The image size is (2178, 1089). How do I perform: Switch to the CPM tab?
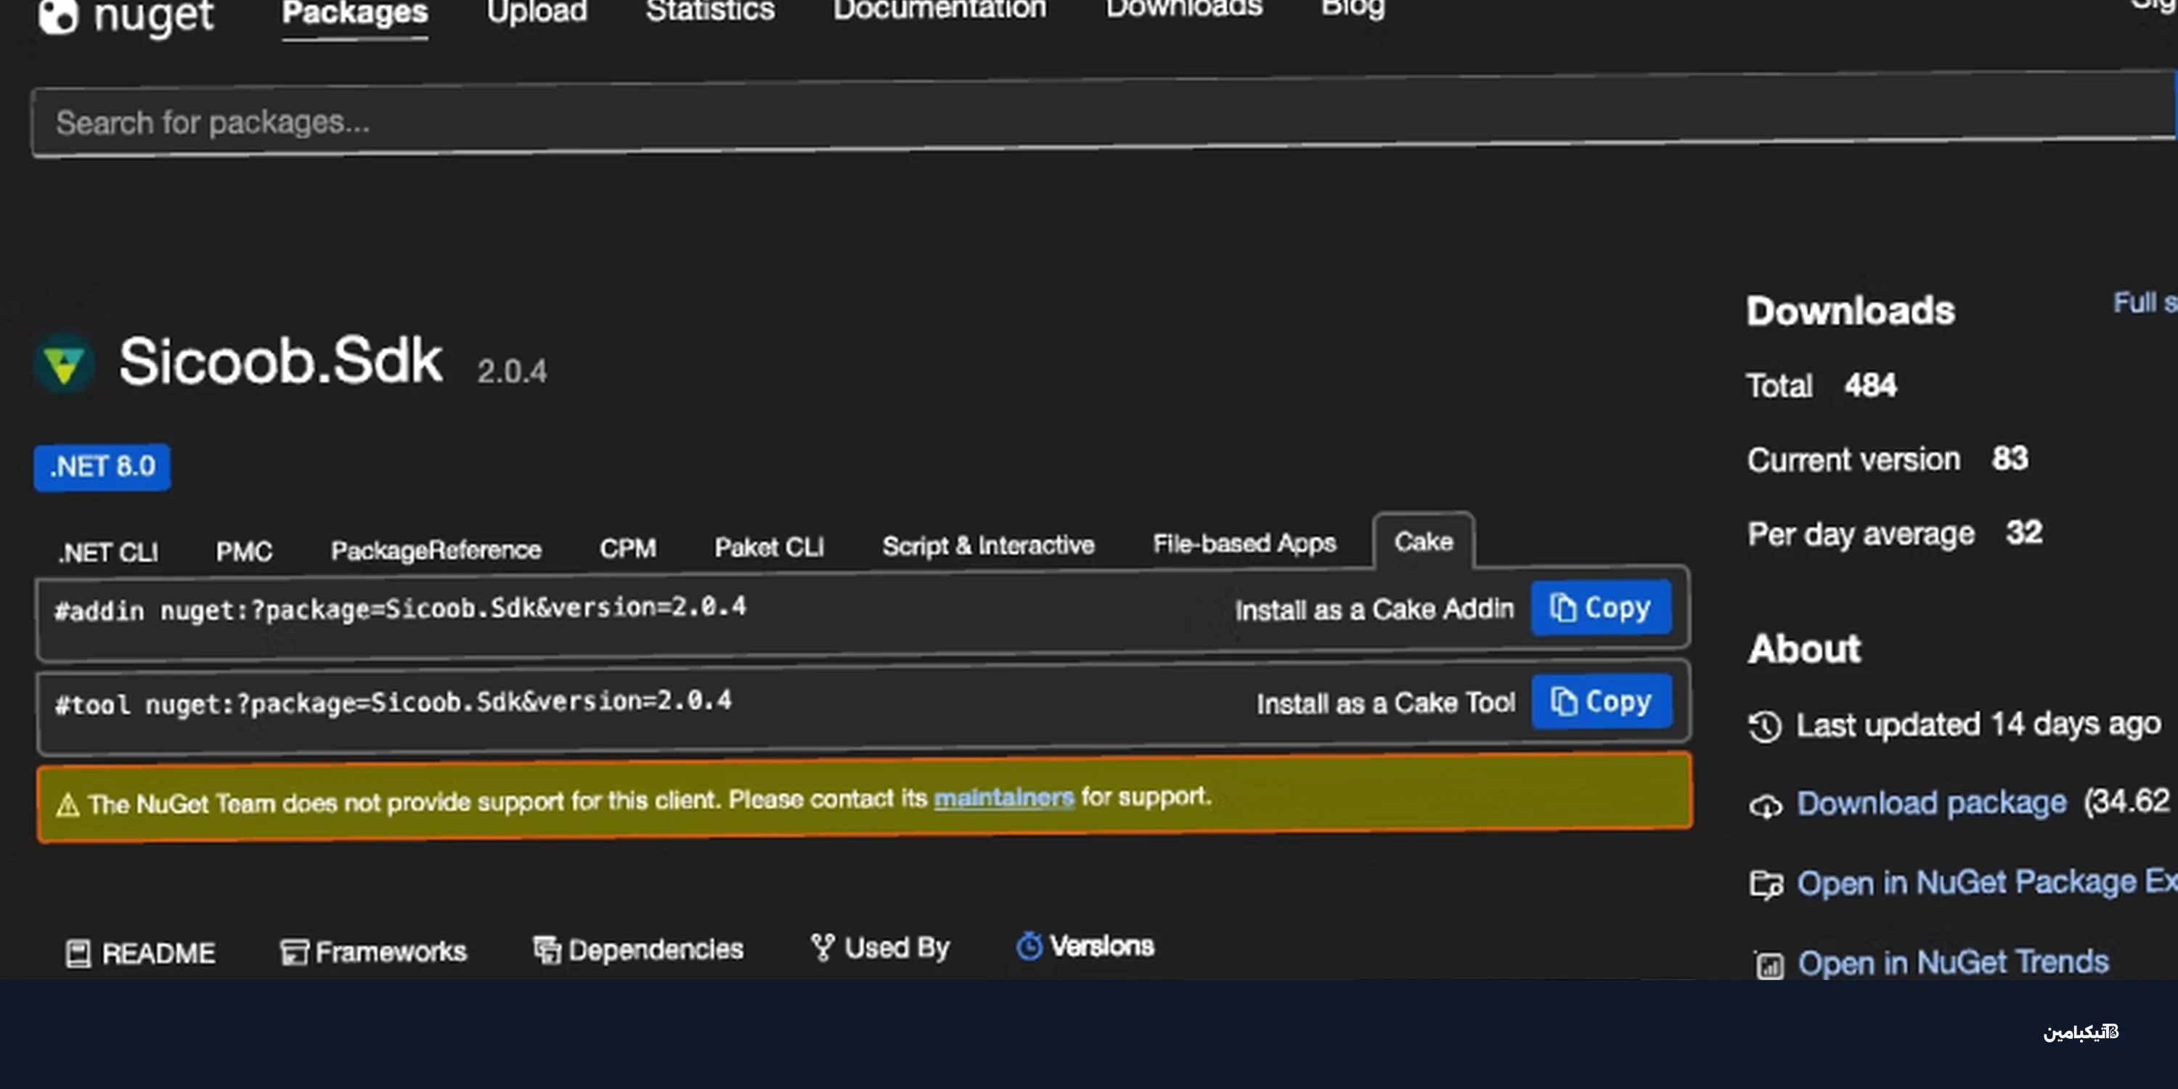(x=628, y=548)
